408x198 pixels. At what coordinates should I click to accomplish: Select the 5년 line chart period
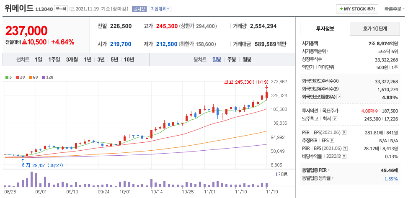coord(114,59)
